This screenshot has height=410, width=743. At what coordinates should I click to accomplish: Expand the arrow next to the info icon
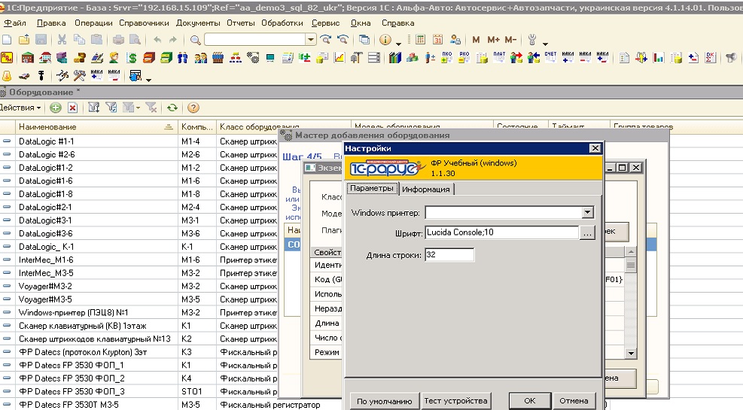(x=398, y=43)
